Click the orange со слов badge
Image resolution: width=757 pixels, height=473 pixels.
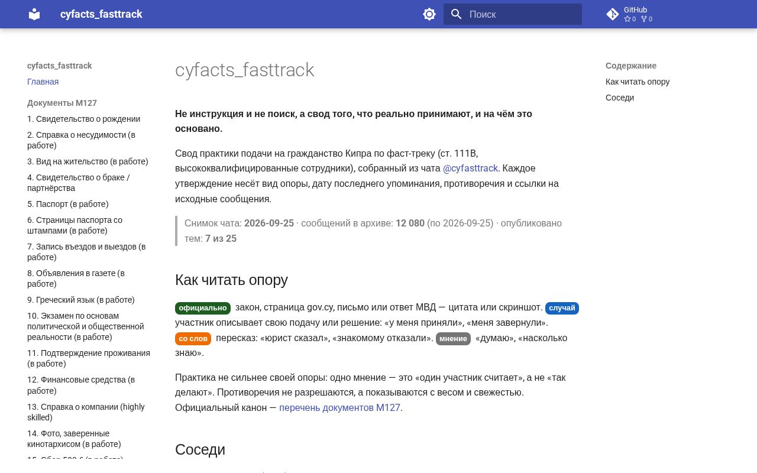pyautogui.click(x=193, y=339)
